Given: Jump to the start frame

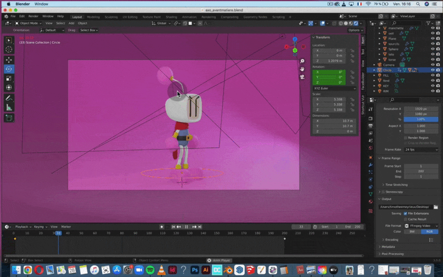Looking at the screenshot, I should [173, 227].
